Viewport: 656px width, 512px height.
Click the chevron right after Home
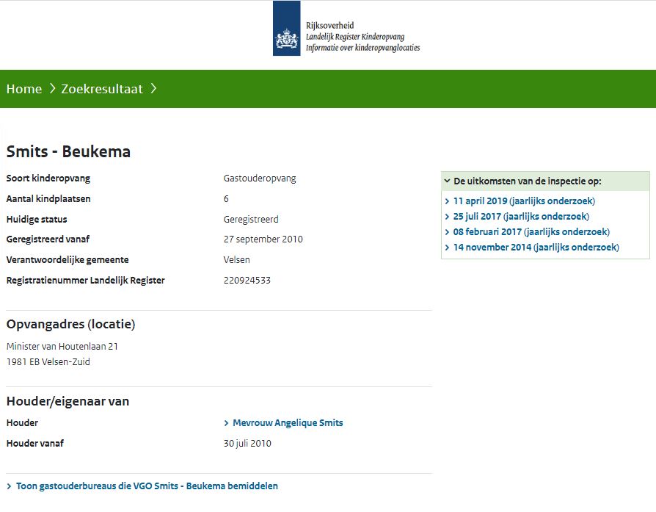click(x=52, y=89)
